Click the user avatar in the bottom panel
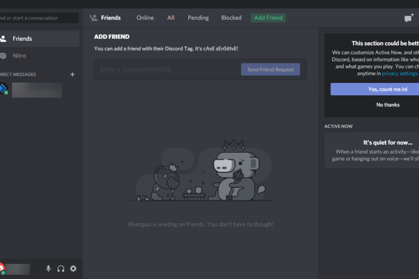Image resolution: width=419 pixels, height=279 pixels. (2, 269)
